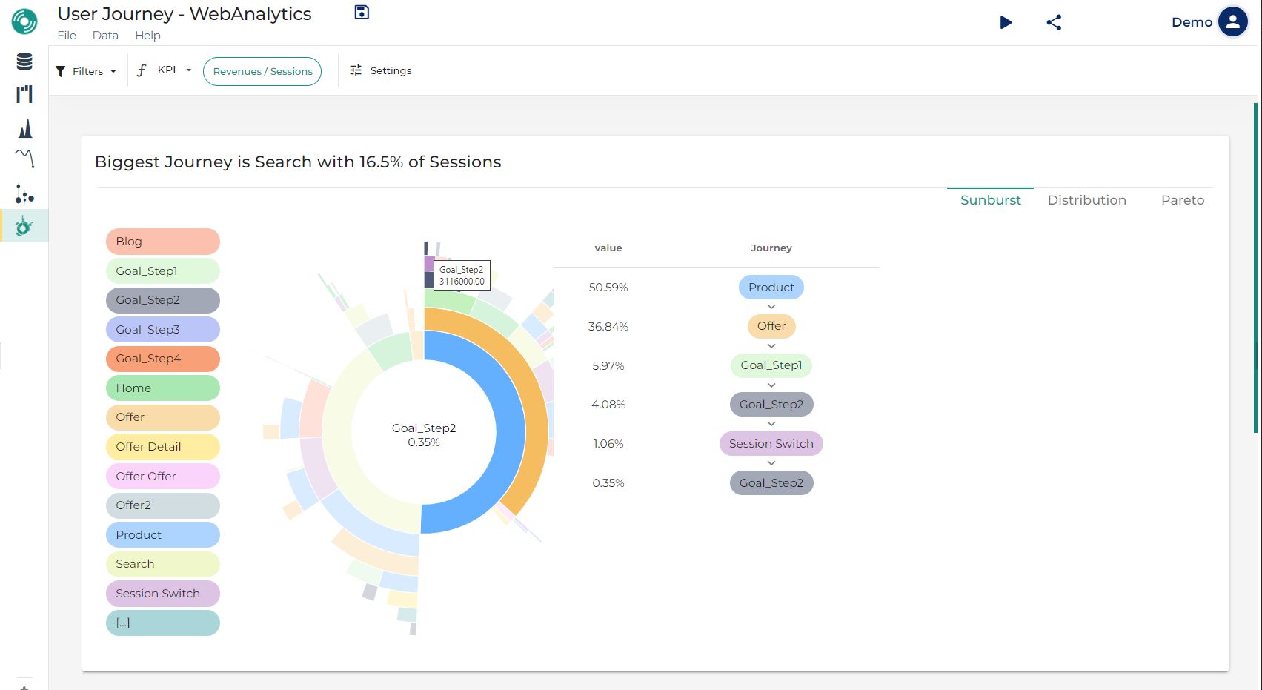
Task: Open the distribution peak sidebar icon
Action: pyautogui.click(x=24, y=128)
